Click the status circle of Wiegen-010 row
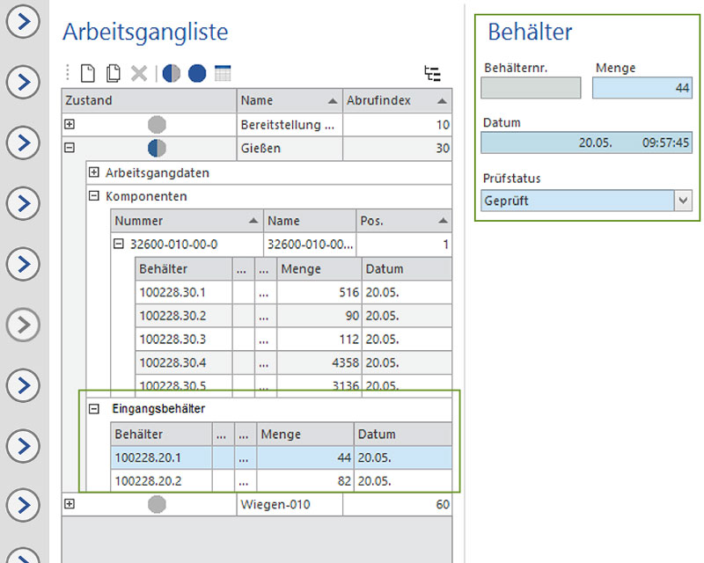The height and width of the screenshot is (563, 704). click(157, 504)
